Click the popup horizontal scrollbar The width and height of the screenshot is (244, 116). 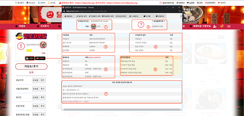coord(122,110)
